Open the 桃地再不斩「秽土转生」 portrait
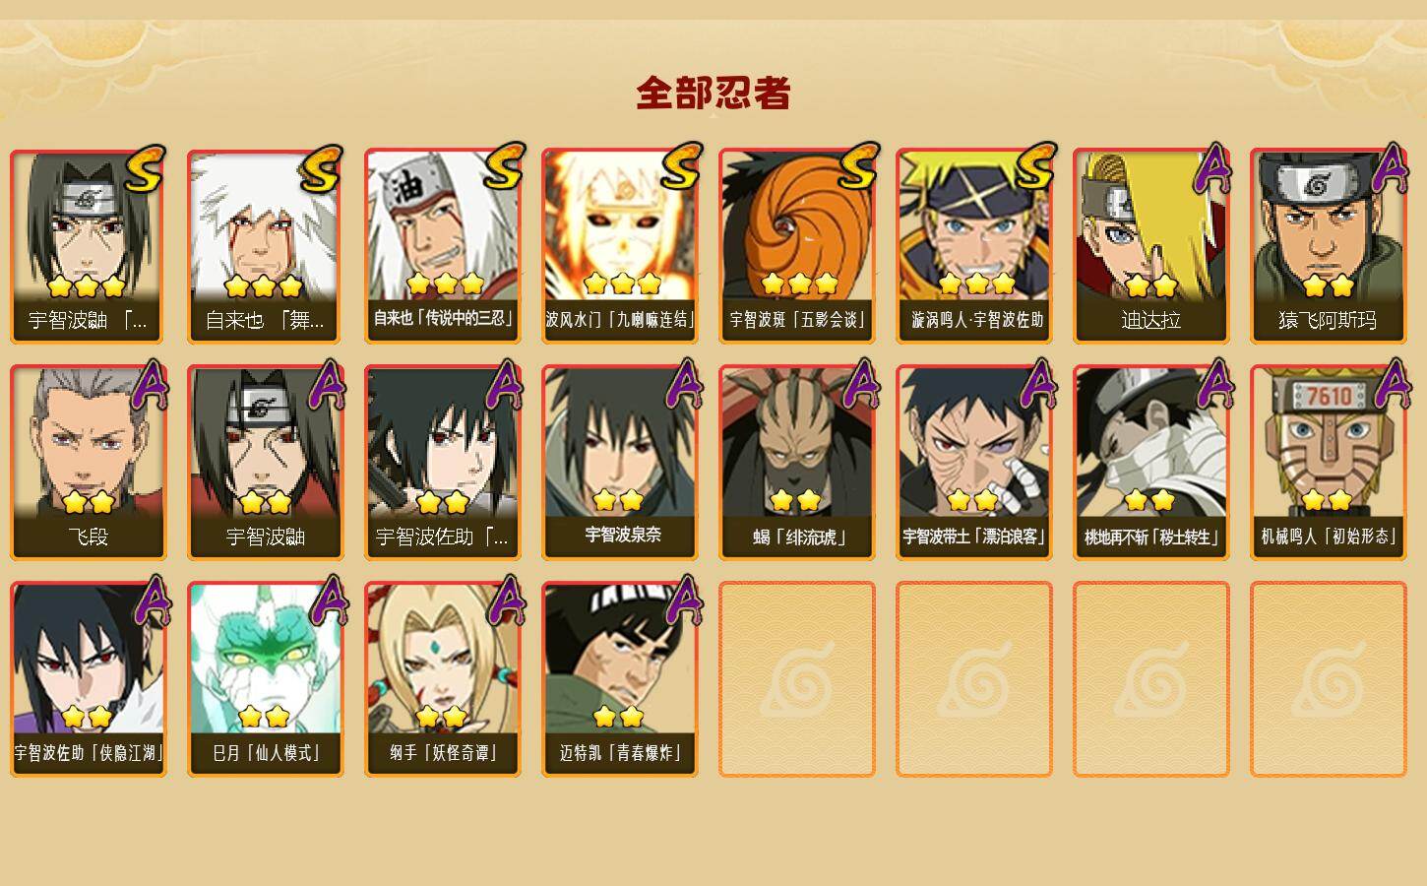The height and width of the screenshot is (886, 1427). pos(1150,441)
